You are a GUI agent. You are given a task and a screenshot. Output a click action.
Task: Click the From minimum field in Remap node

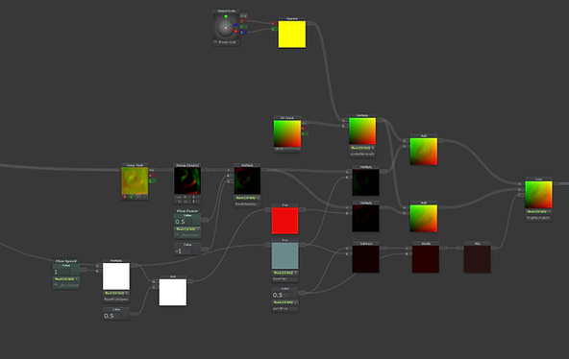tap(186, 197)
